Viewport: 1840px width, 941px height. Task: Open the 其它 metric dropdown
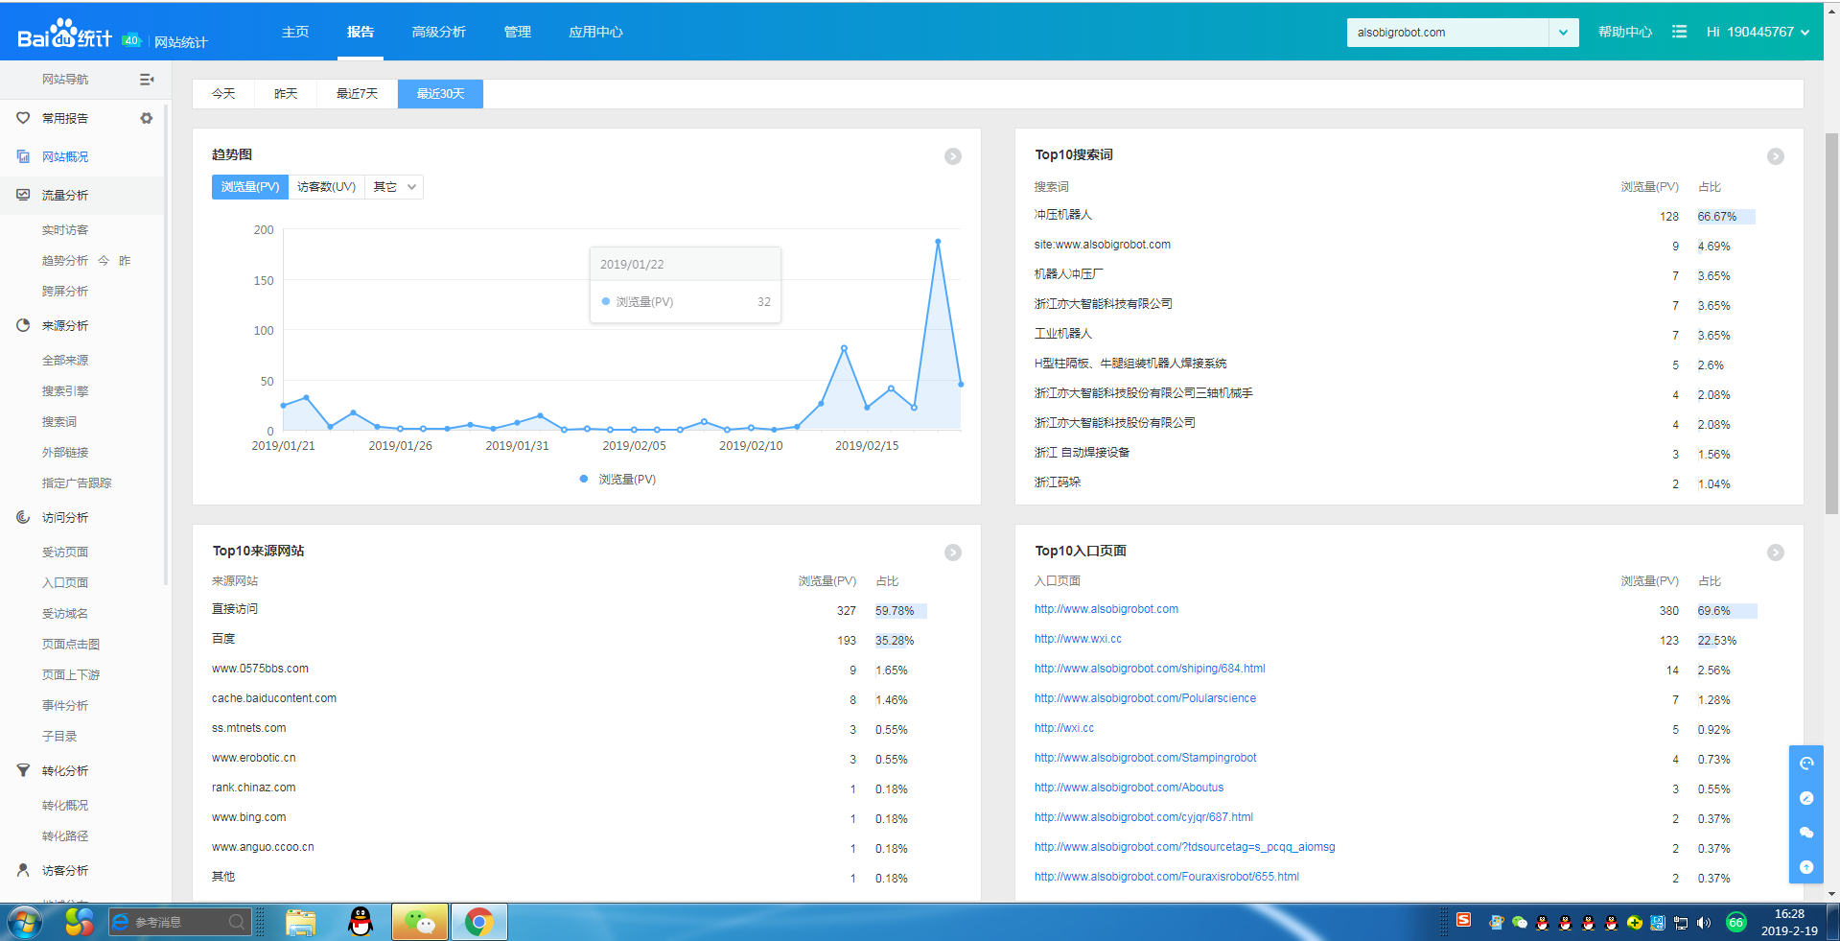[394, 187]
